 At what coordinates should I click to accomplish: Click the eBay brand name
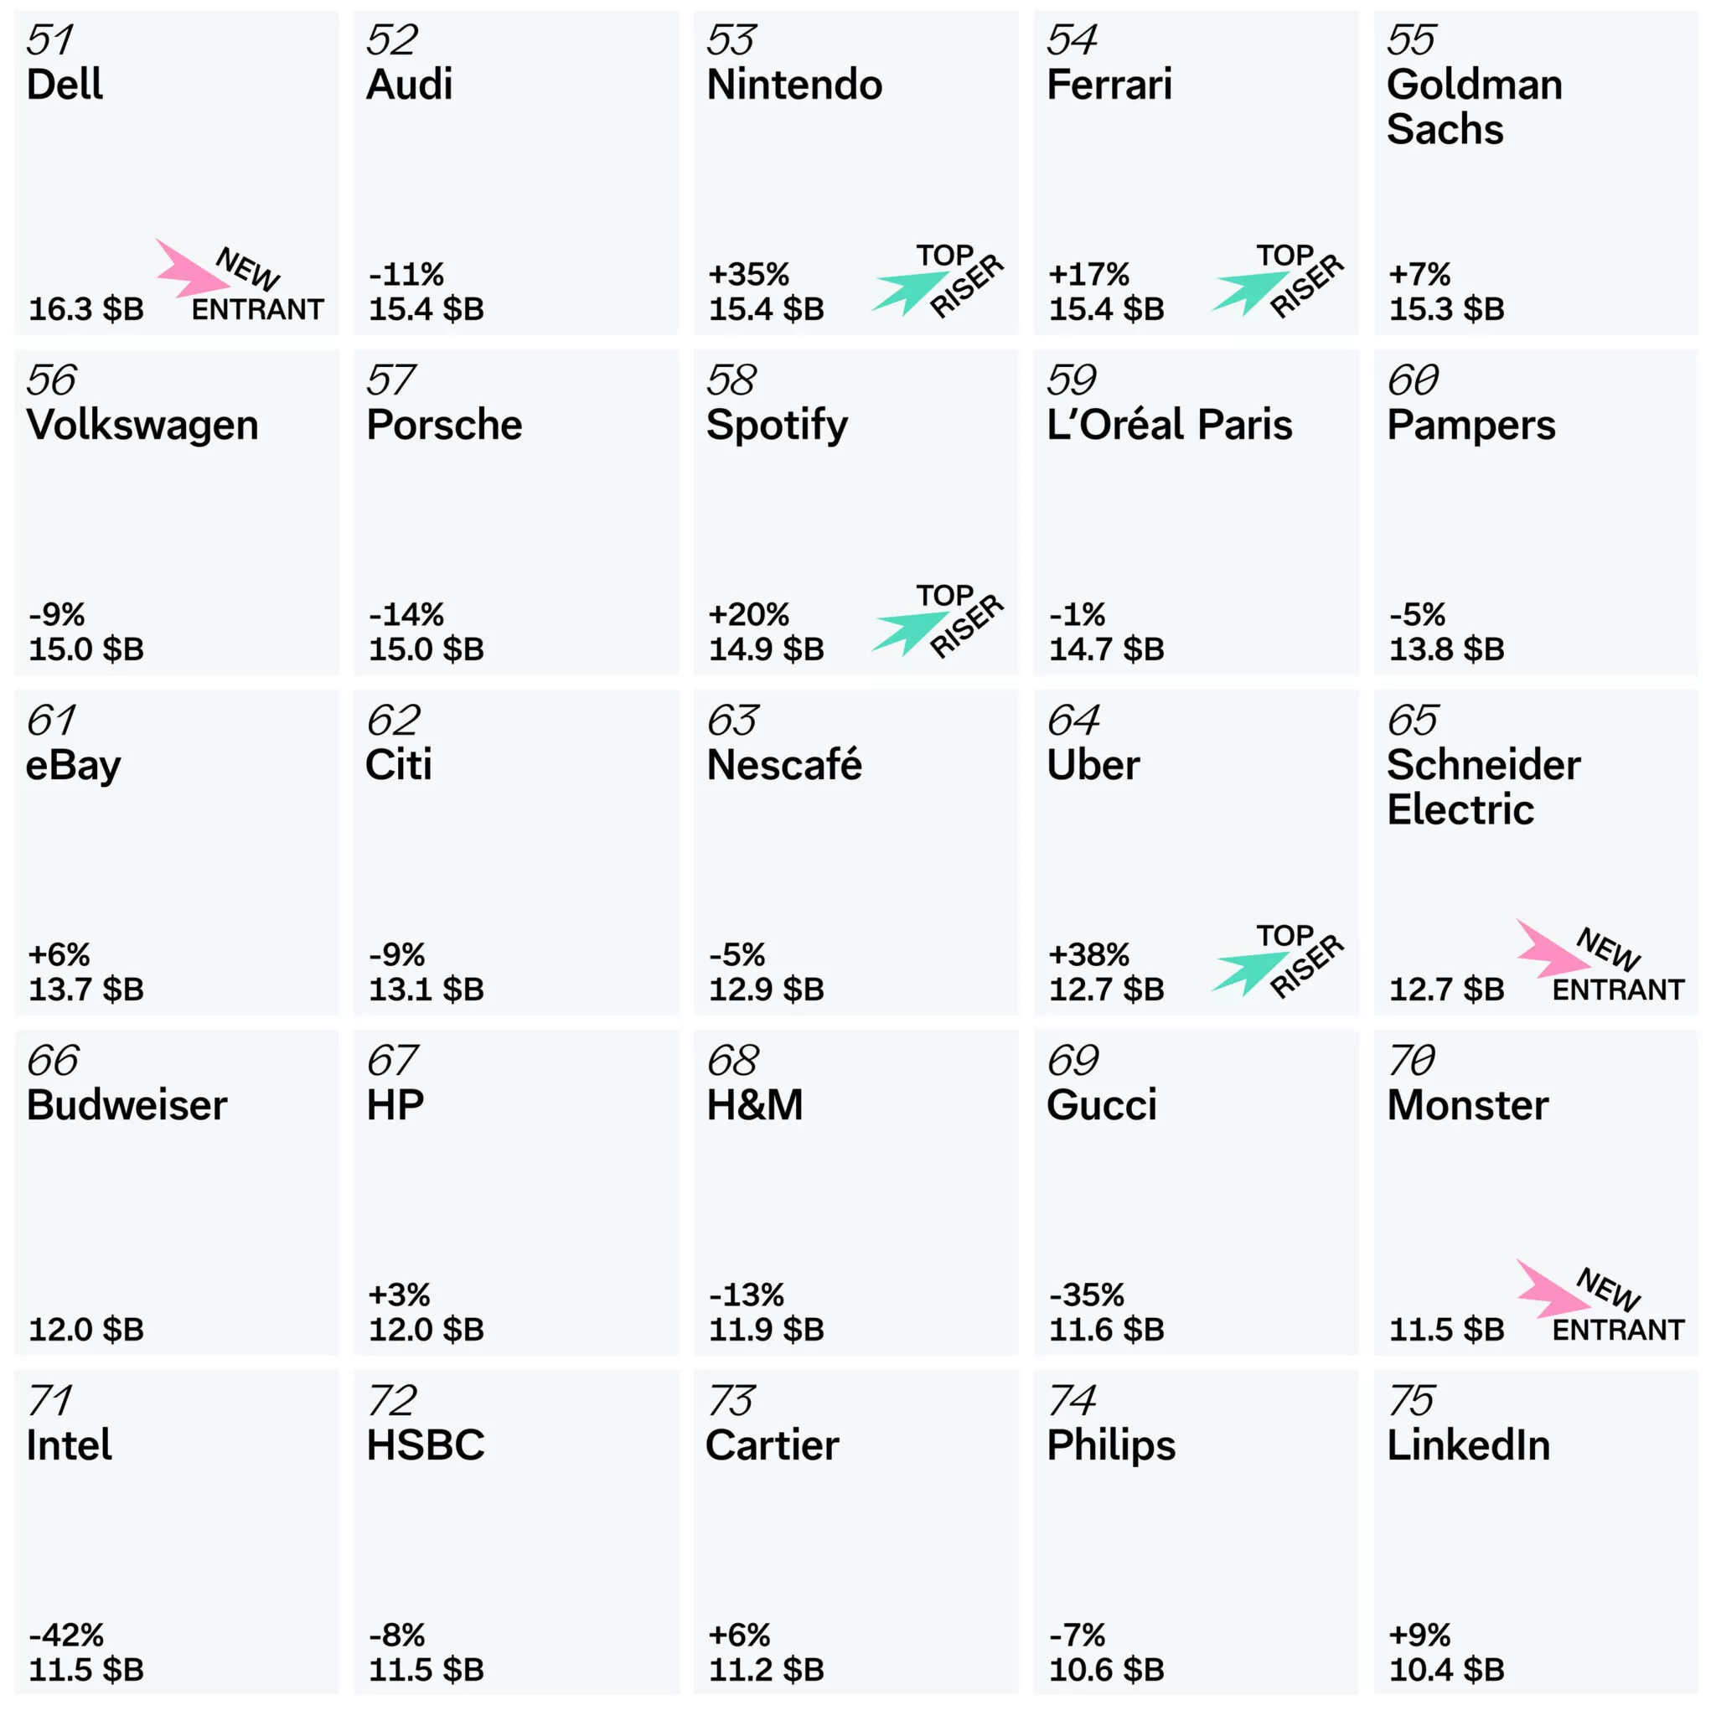click(73, 766)
